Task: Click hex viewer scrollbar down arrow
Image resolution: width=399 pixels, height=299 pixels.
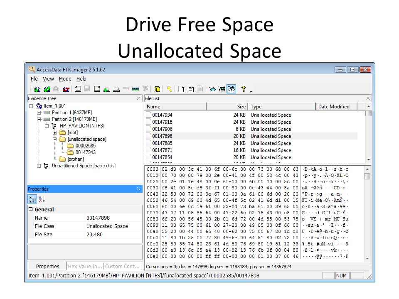Action: 367,259
